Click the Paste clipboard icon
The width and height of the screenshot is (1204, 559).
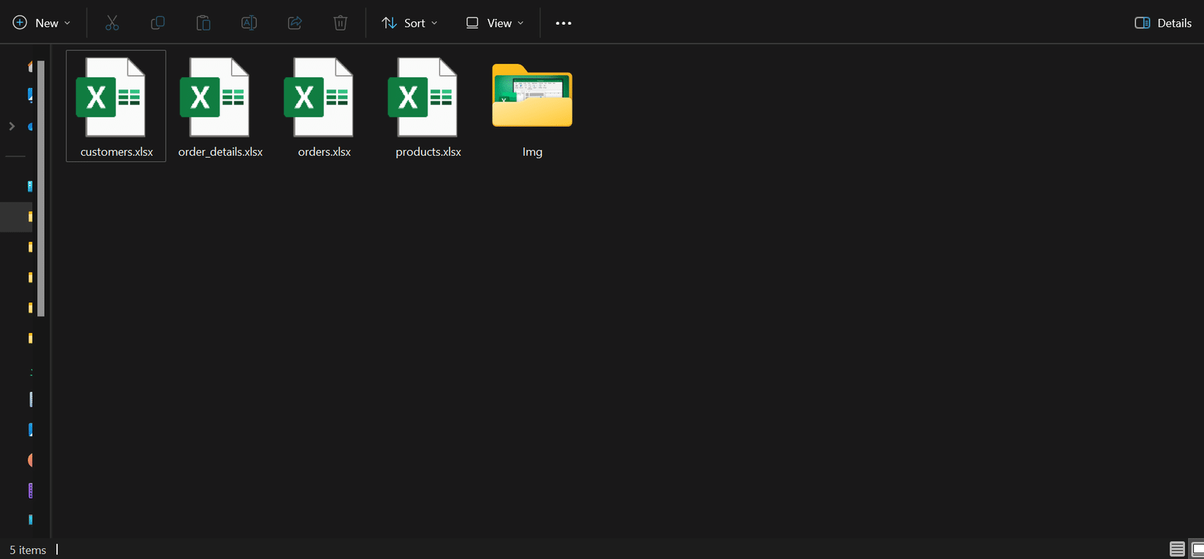204,23
